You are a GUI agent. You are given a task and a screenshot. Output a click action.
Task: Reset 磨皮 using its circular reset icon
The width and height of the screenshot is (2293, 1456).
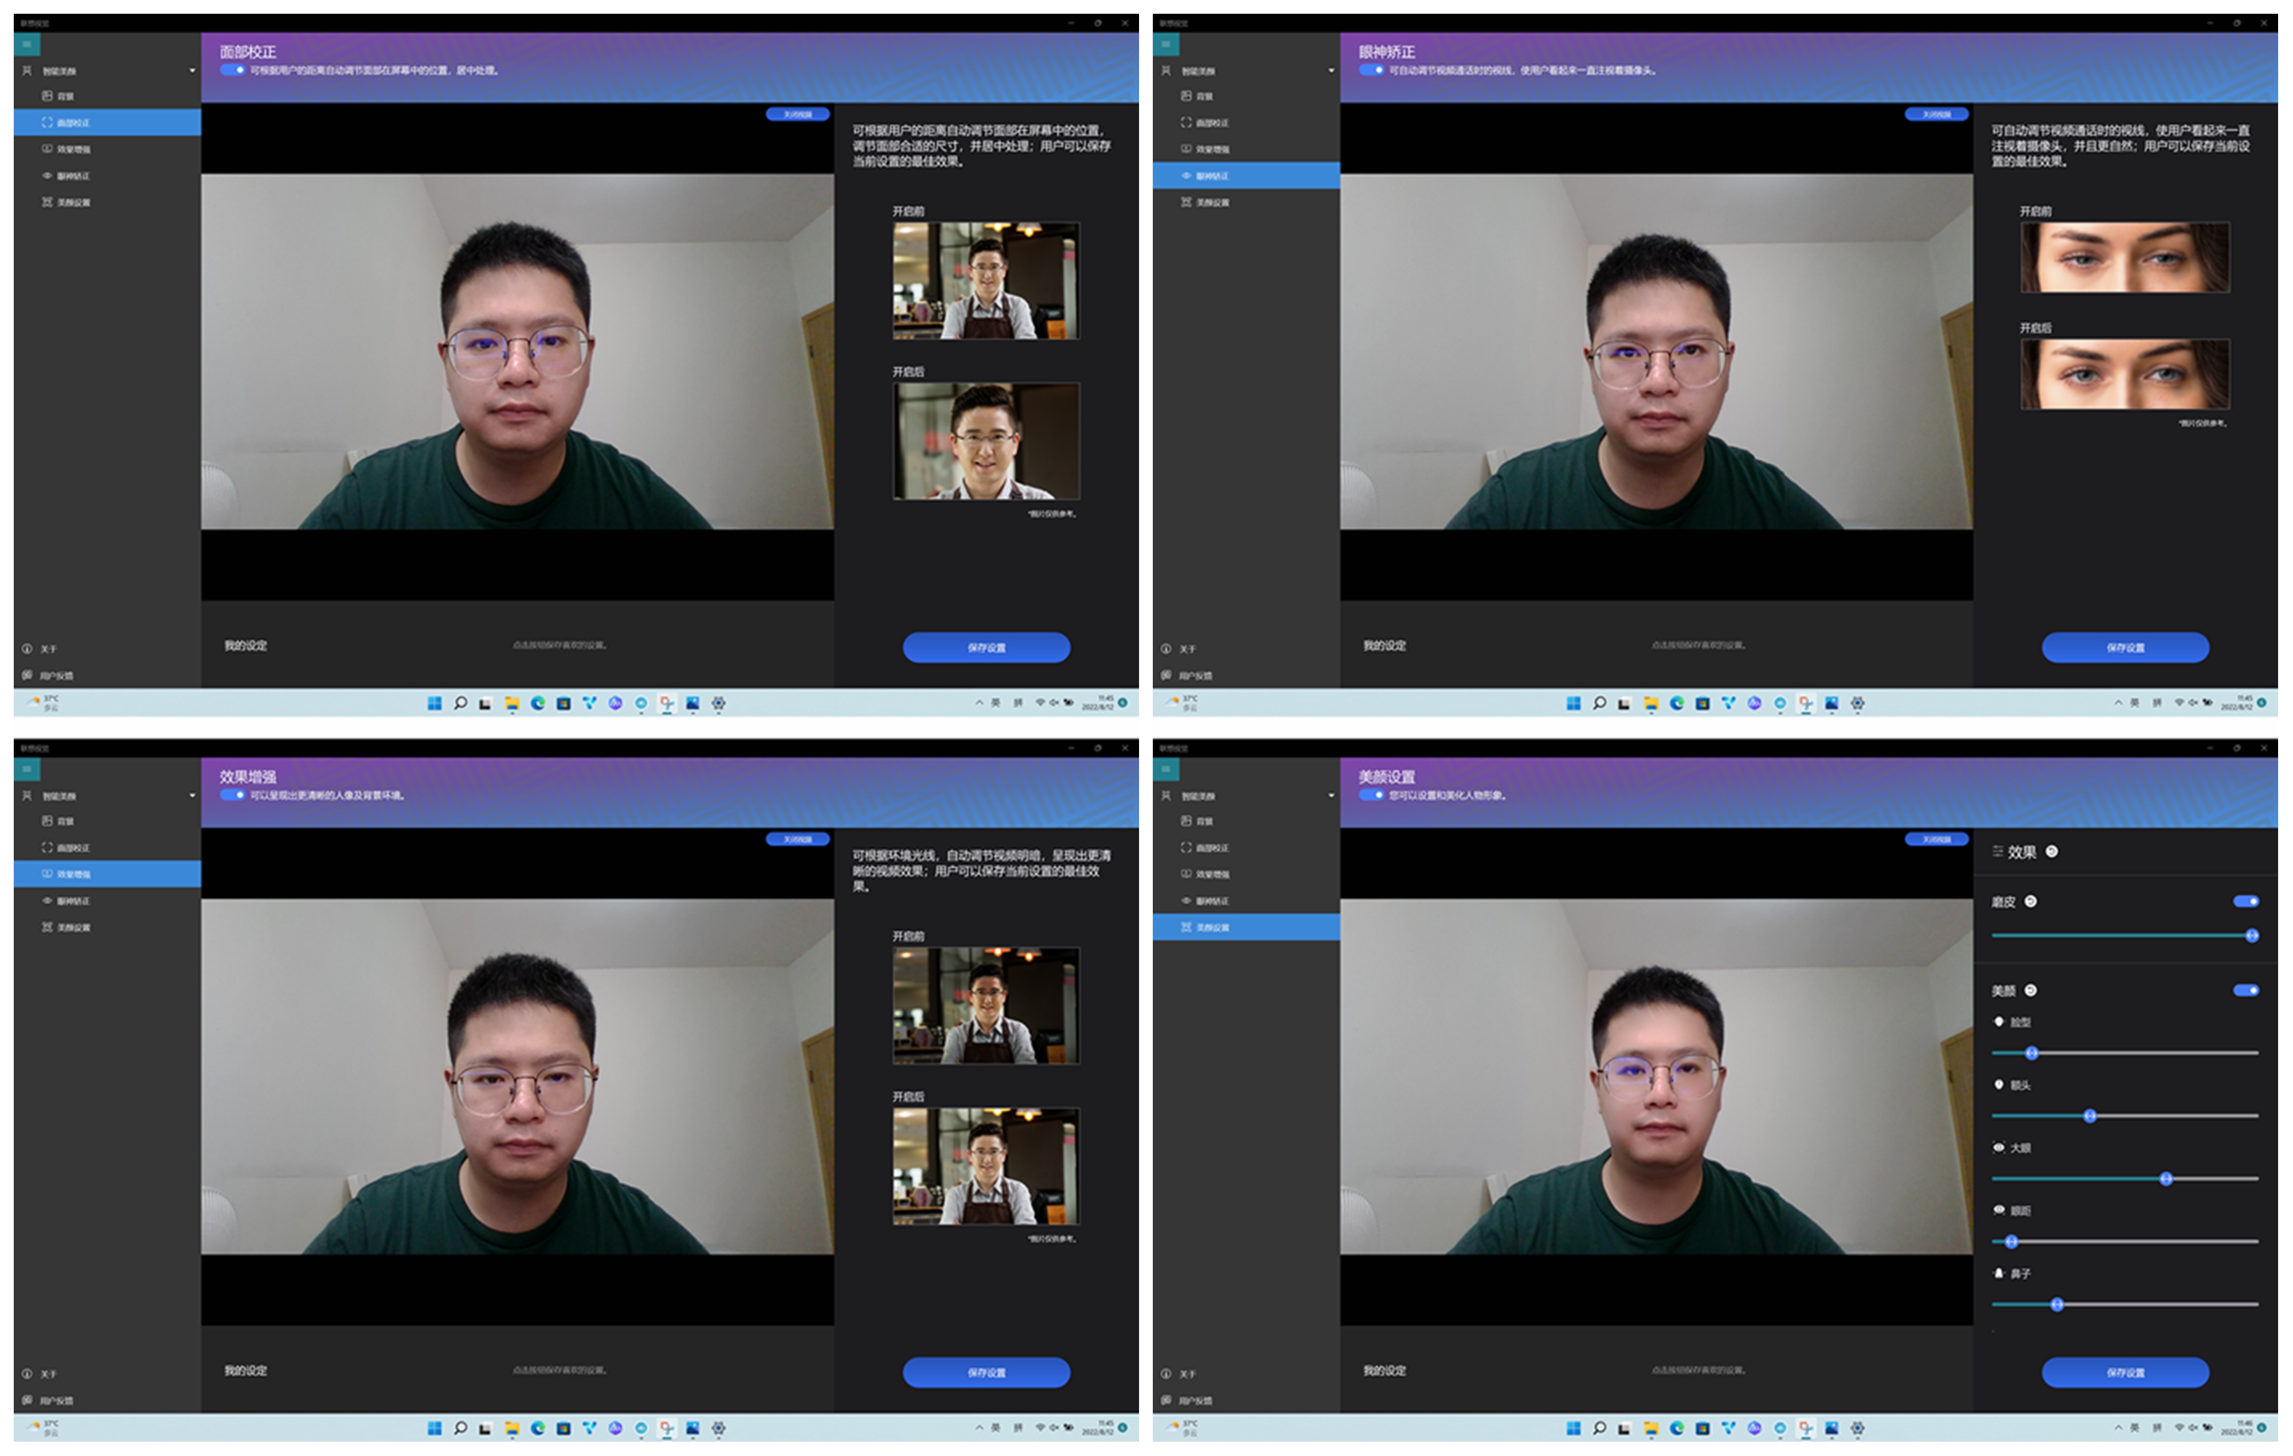click(2030, 901)
